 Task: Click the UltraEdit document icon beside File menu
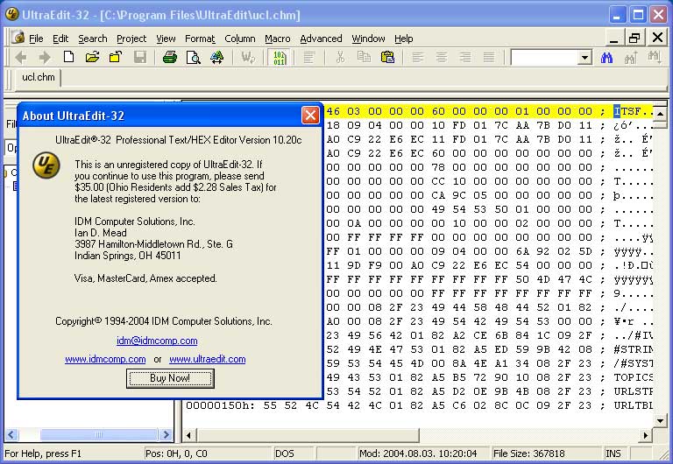[x=18, y=38]
